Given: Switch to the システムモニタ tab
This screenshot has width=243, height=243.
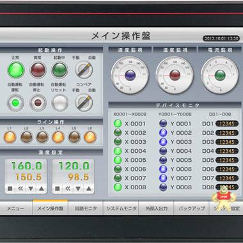Looking at the screenshot, I should click(x=121, y=208).
